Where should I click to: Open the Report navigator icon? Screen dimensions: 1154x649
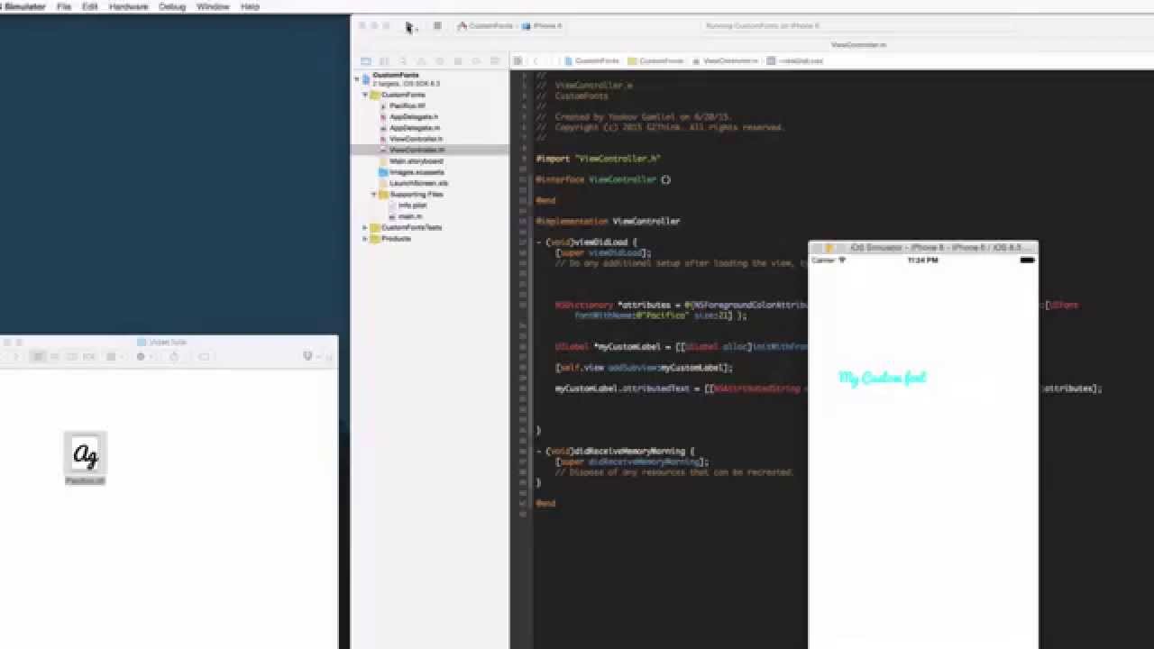[495, 60]
